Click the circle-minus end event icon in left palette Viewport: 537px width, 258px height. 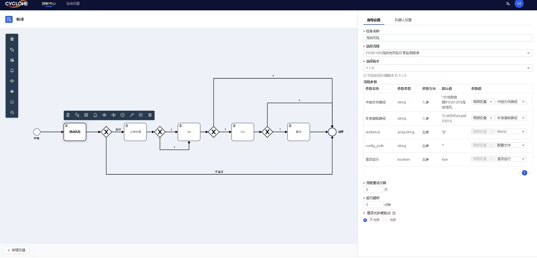[12, 102]
